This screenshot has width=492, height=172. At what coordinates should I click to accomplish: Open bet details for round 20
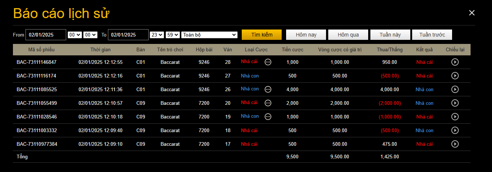pyautogui.click(x=268, y=103)
